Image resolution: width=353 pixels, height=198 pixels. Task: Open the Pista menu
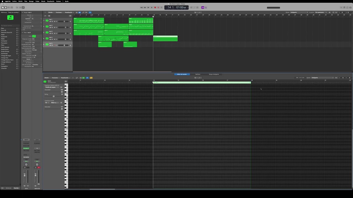tap(26, 1)
